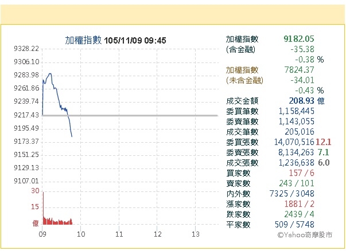Click the green 7.1 average figure

[x=324, y=152]
